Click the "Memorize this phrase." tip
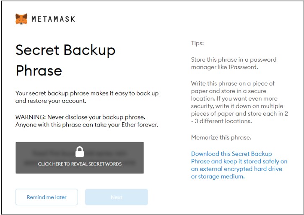 coord(221,137)
